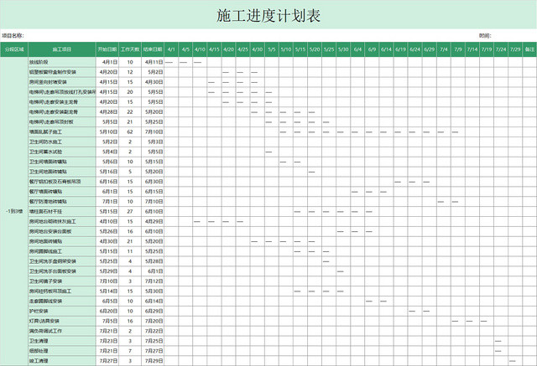Viewport: 537px width, 366px height.
Task: Select the 餐厅墙面砖铺贴 task cell
Action: click(x=61, y=192)
